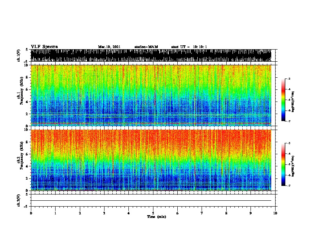Click the ch.1 black waveform strip

(151, 55)
